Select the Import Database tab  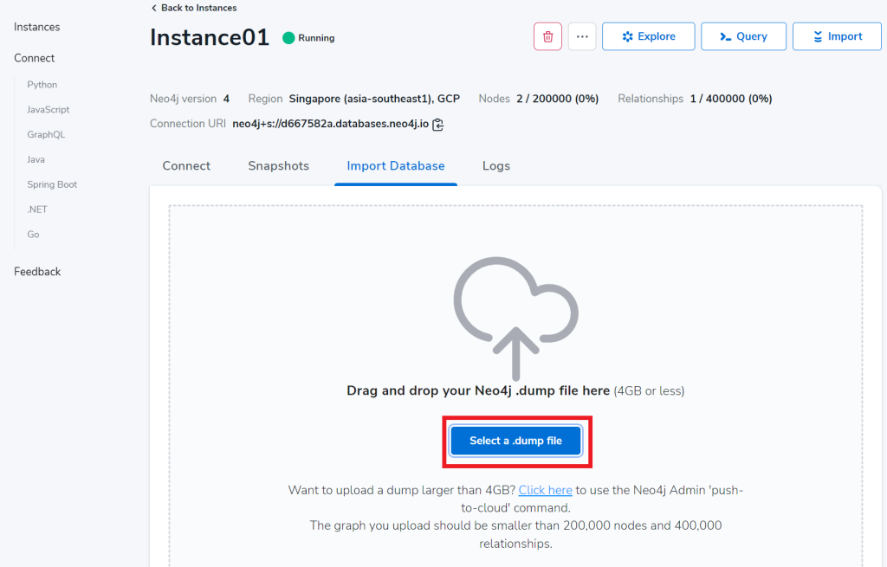click(x=396, y=166)
